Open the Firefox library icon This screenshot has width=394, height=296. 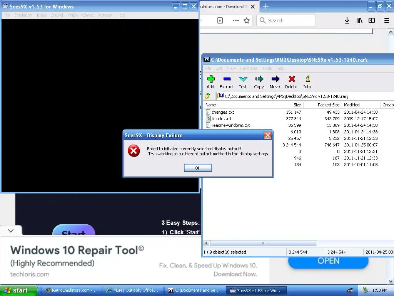click(x=359, y=20)
